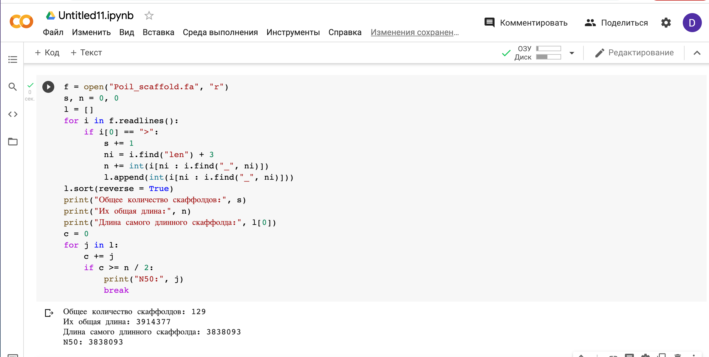Click the code line with break

tap(116, 290)
